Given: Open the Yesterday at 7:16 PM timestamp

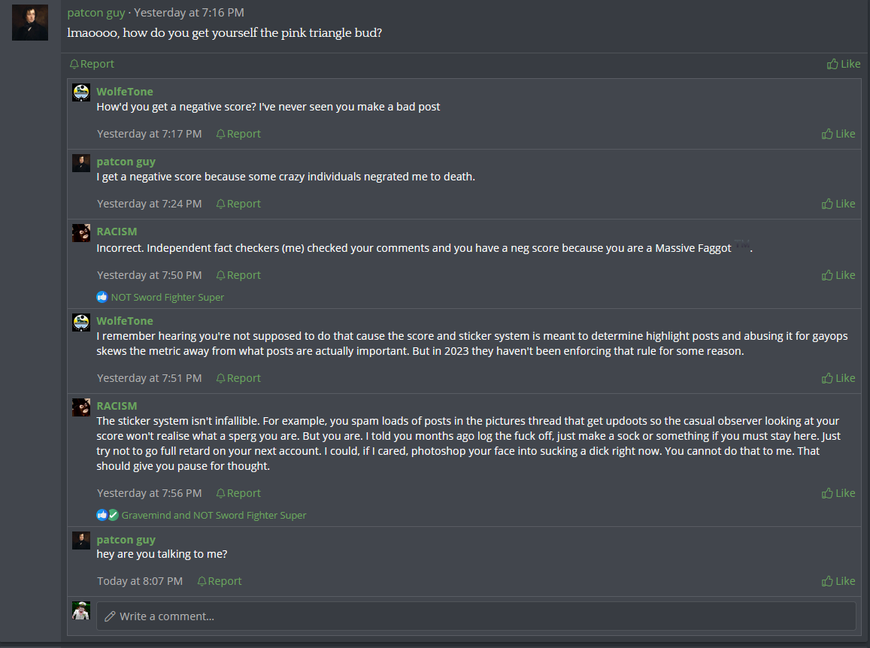Looking at the screenshot, I should pos(189,13).
